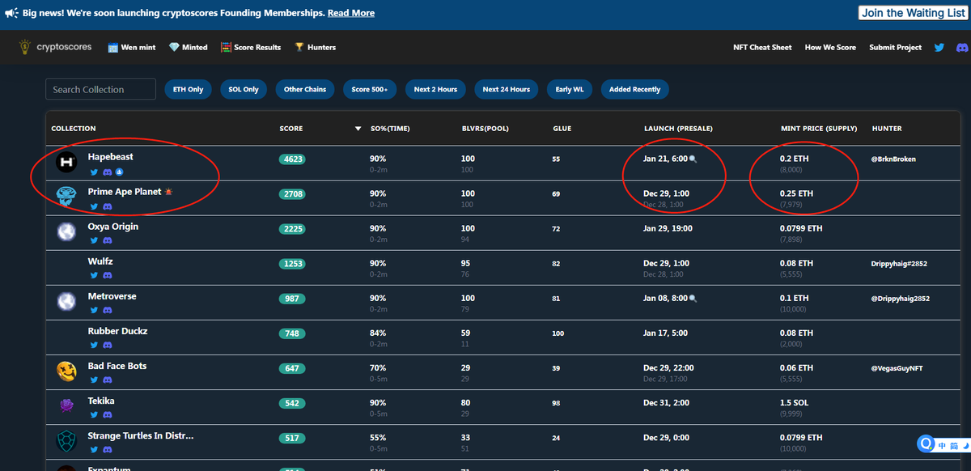Open the Hunters menu item

315,48
